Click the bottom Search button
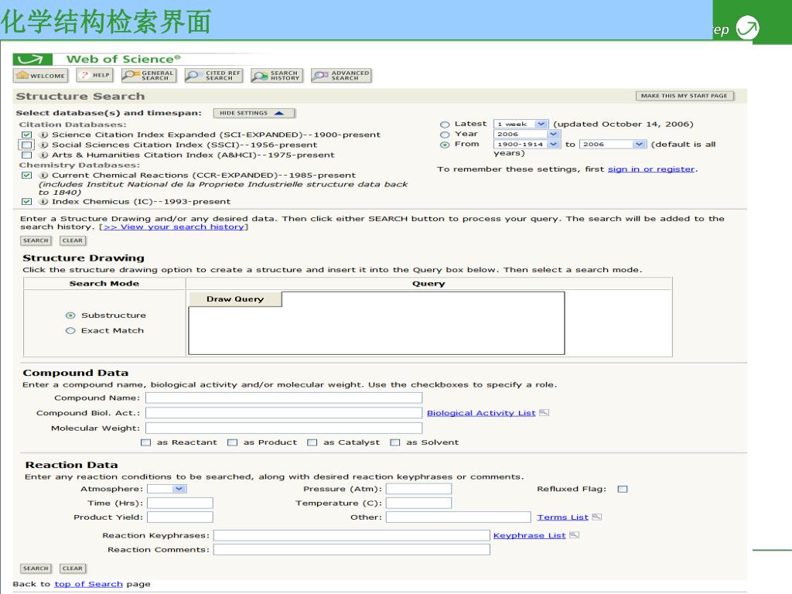This screenshot has height=594, width=792. click(x=36, y=568)
